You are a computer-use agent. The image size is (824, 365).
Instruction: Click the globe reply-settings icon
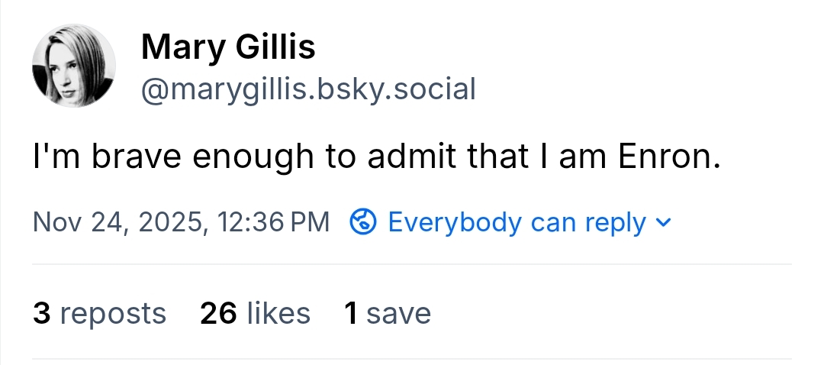(362, 222)
